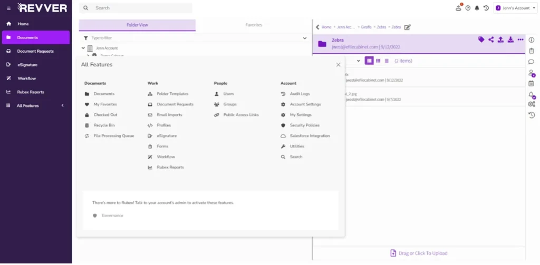Viewport: 540px width, 265px height.
Task: Open the clipboard side panel icon
Action: coord(532,51)
